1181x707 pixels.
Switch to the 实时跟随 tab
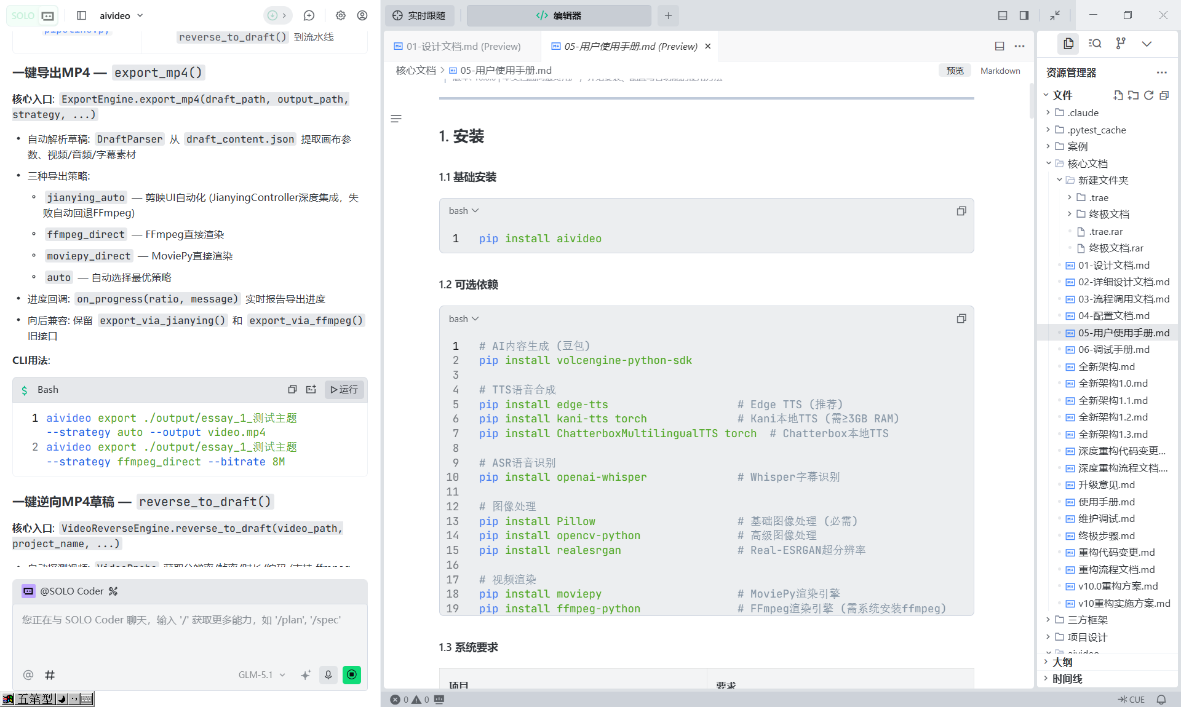point(420,15)
